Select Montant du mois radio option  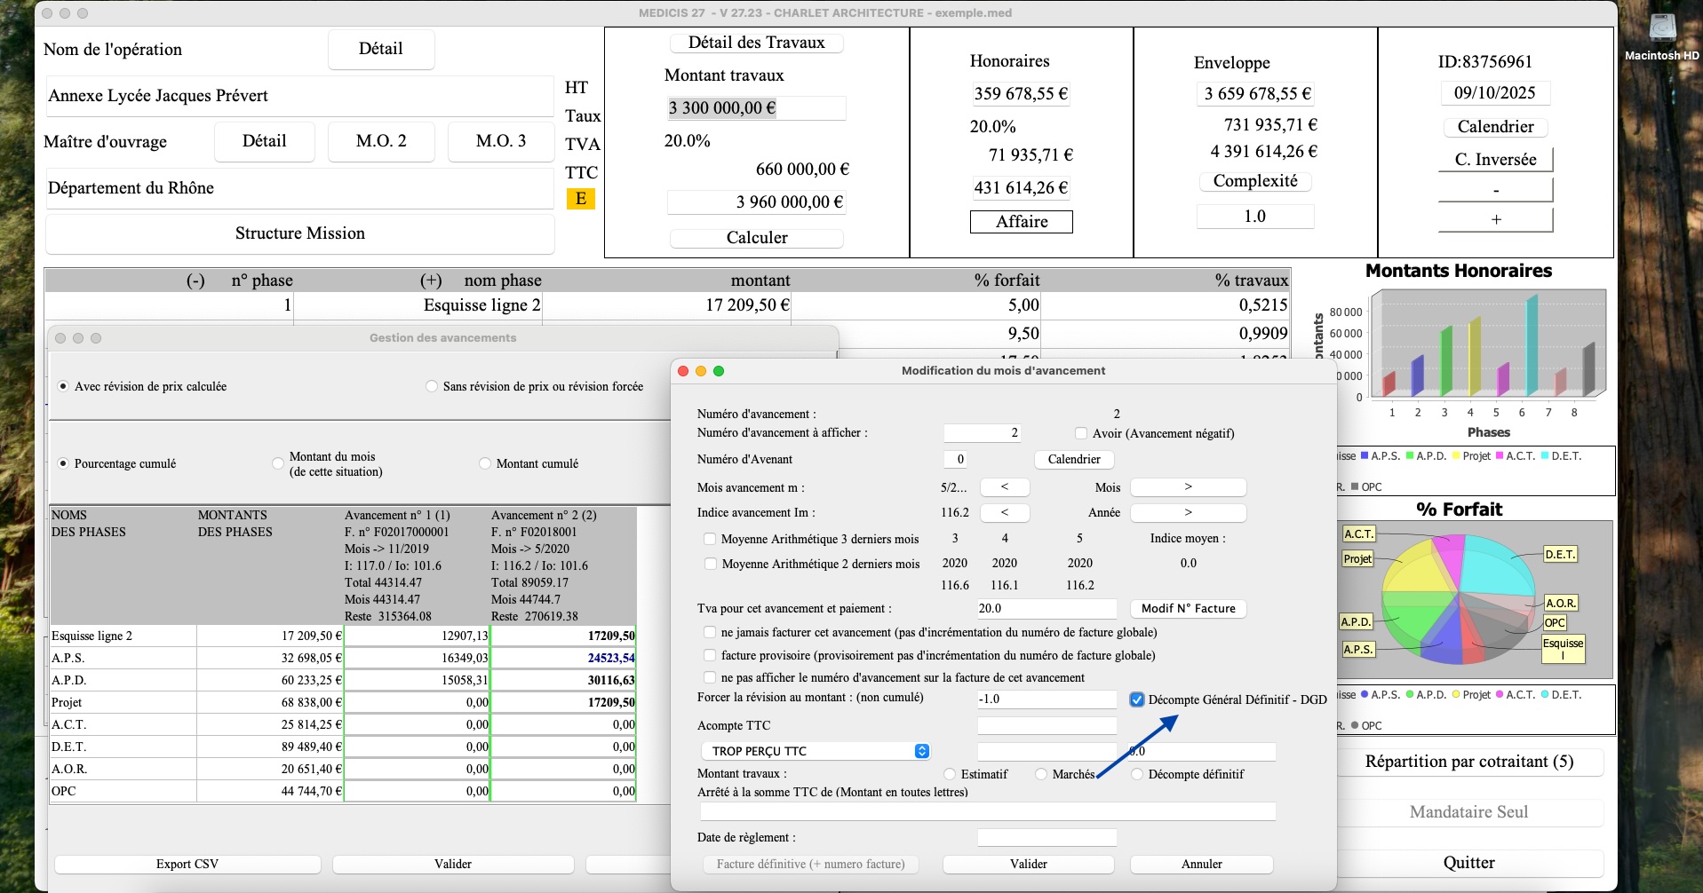(x=278, y=463)
